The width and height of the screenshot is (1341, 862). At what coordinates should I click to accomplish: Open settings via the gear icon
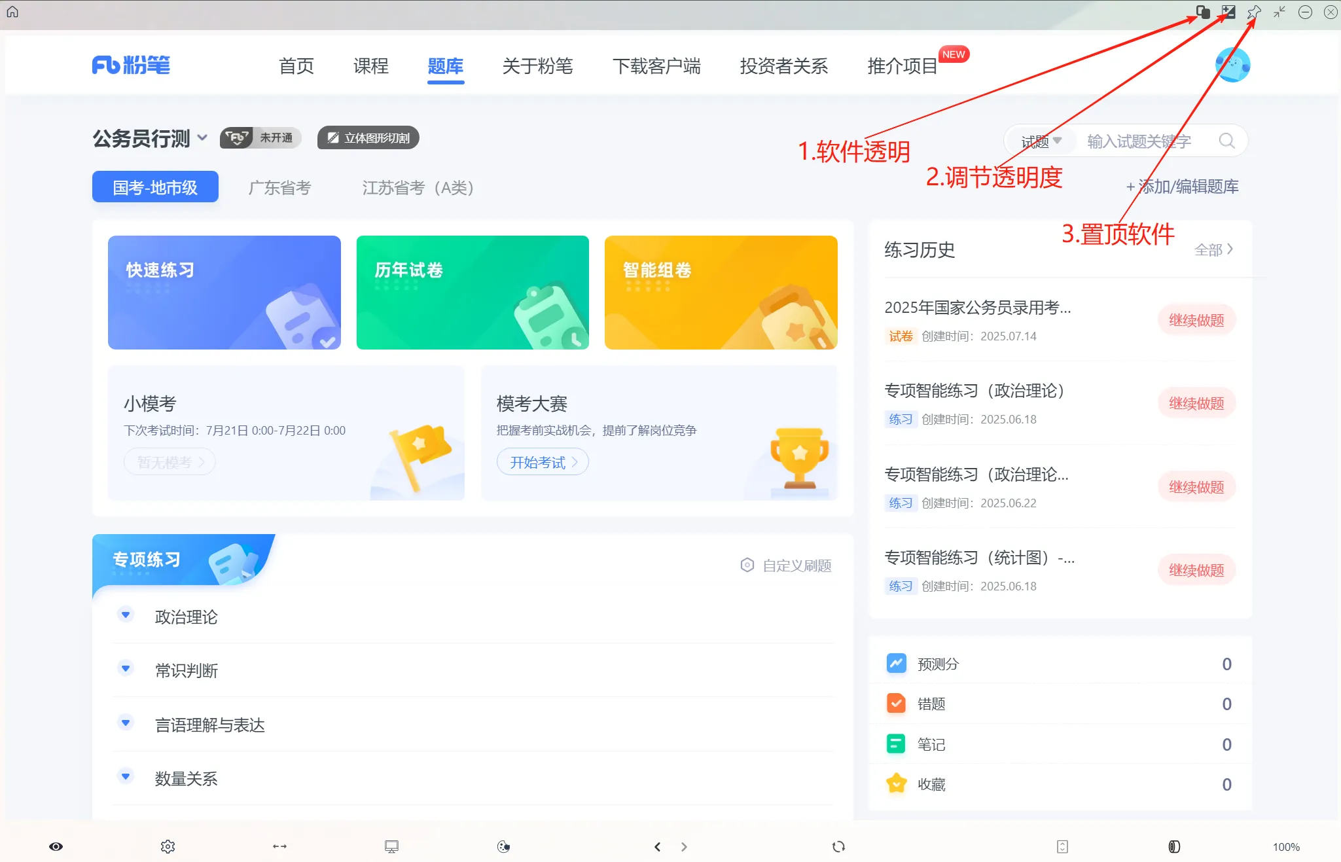pos(168,846)
